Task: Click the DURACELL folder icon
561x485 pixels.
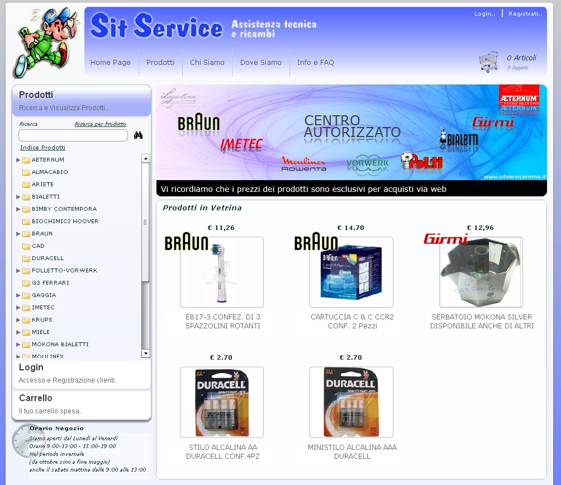Action: click(26, 258)
